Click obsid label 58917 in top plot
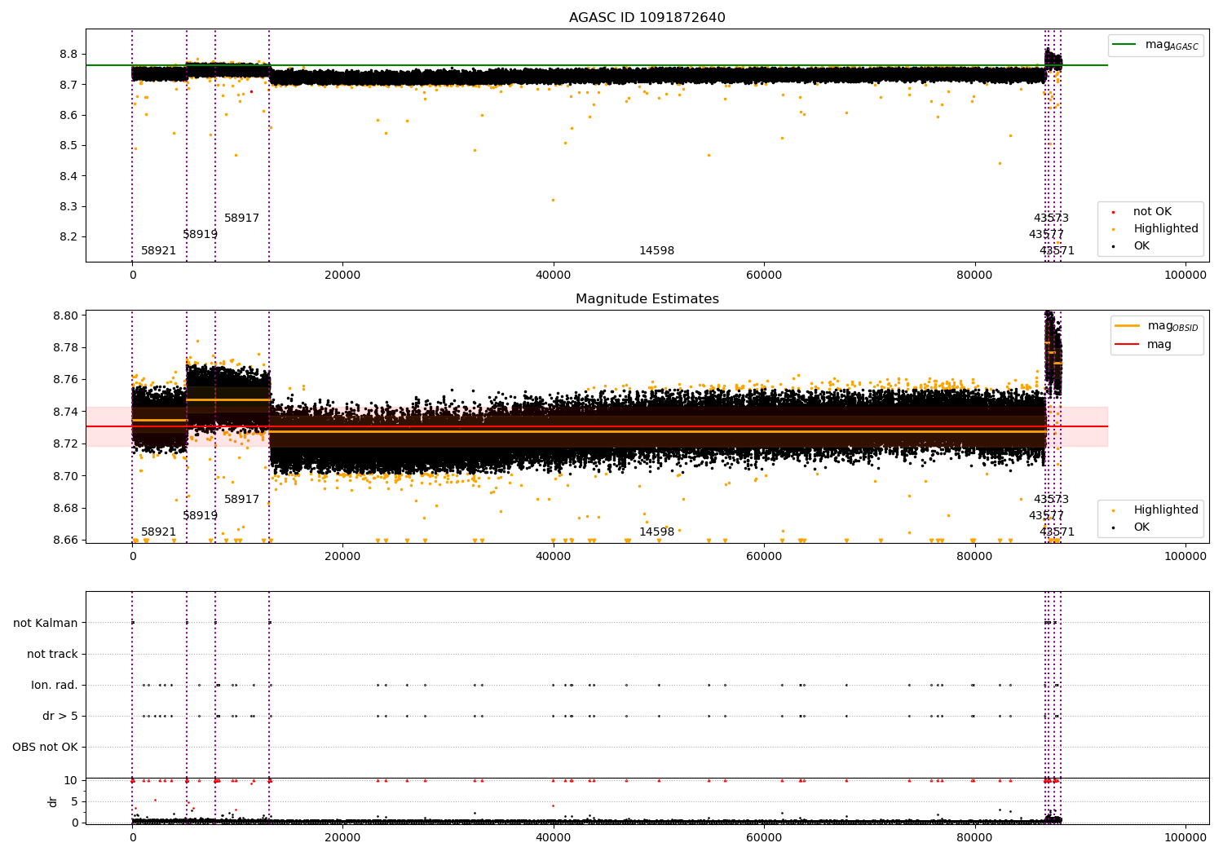1223x856 pixels. point(241,218)
